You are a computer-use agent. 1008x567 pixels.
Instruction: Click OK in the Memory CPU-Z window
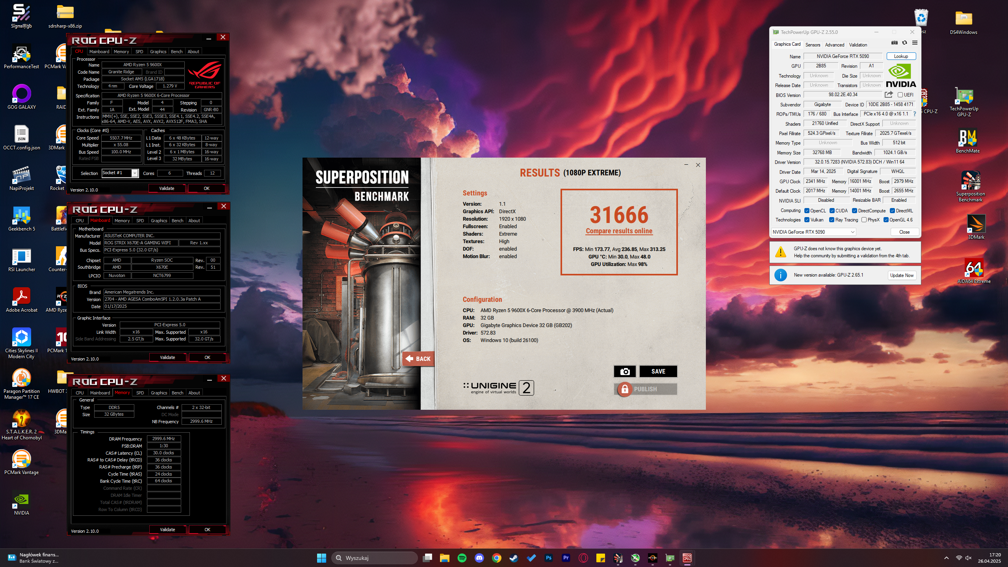pos(207,530)
